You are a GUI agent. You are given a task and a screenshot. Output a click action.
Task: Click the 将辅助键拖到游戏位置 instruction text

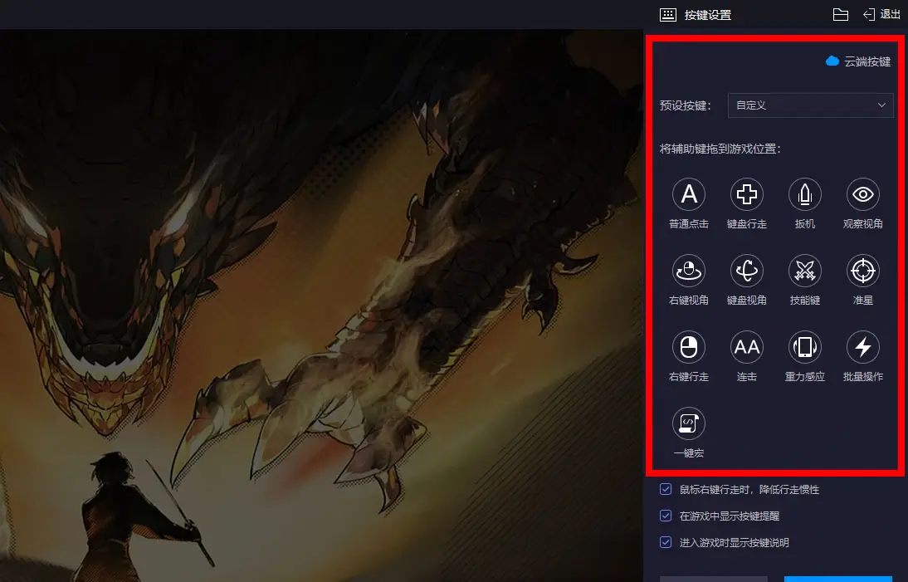coord(720,149)
